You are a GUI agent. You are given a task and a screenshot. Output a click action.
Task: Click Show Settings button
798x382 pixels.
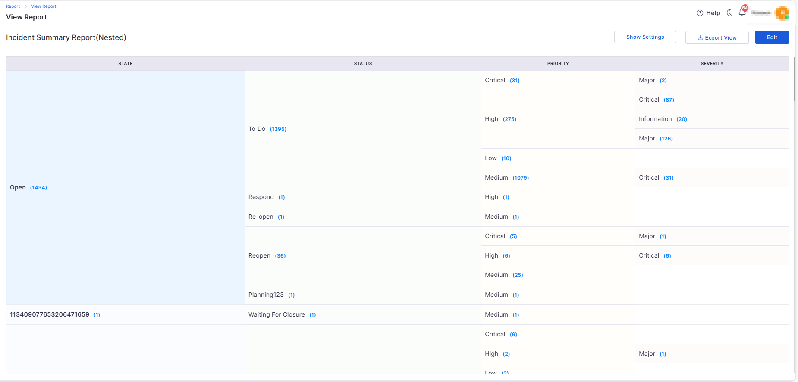point(645,37)
